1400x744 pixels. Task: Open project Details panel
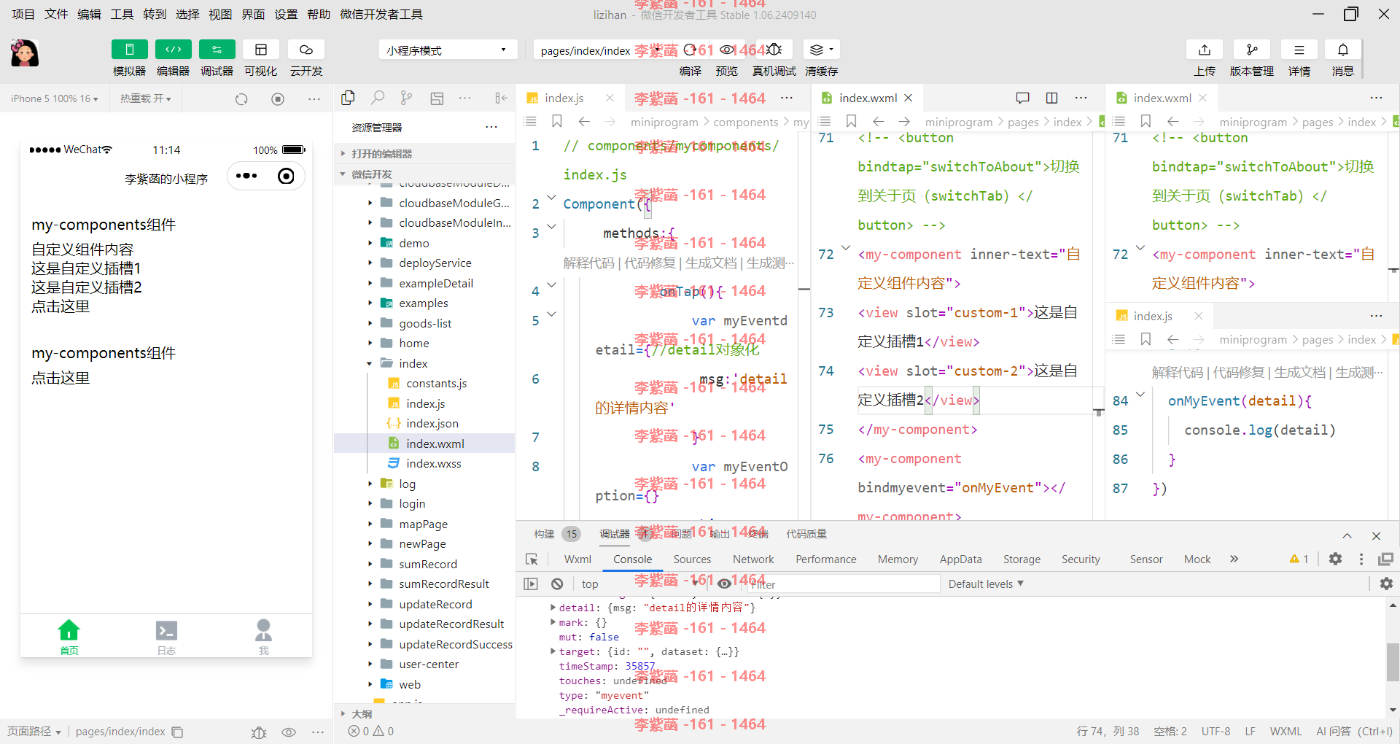point(1299,50)
